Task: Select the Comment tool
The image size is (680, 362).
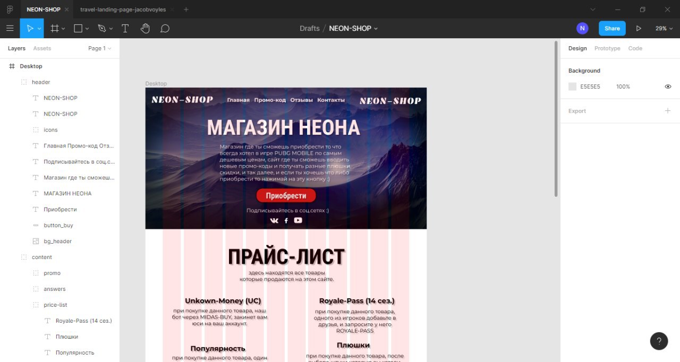Action: [x=165, y=28]
